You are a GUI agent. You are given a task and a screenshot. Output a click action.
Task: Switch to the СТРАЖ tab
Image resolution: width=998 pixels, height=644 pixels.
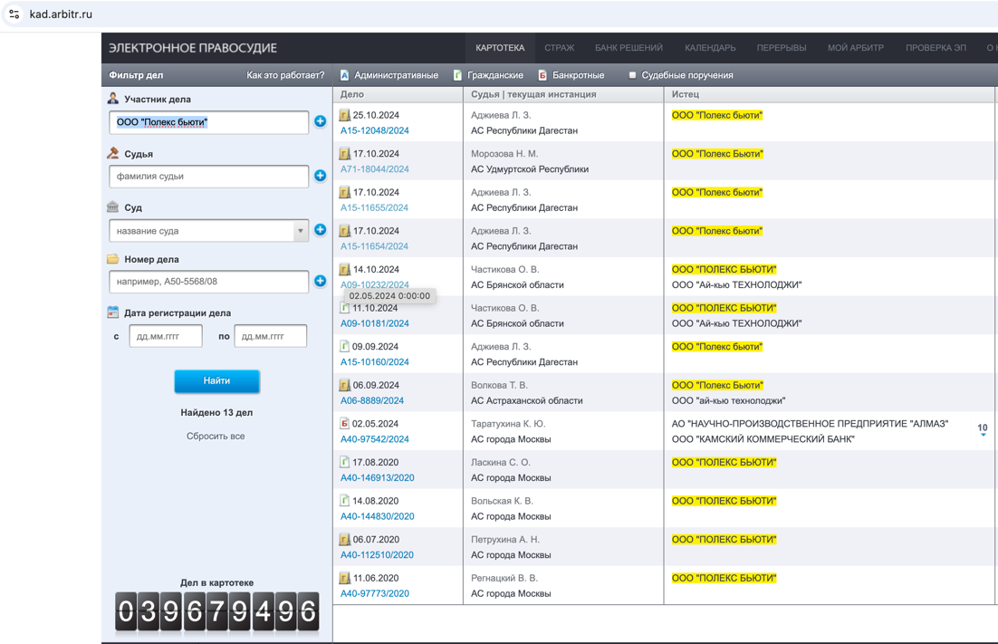point(559,48)
